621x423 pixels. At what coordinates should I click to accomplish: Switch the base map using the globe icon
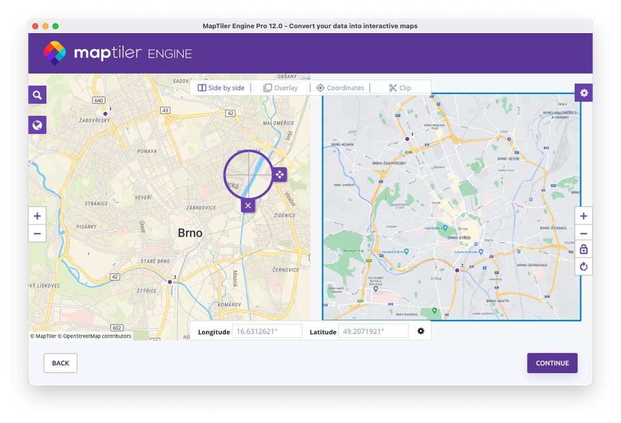pyautogui.click(x=37, y=125)
